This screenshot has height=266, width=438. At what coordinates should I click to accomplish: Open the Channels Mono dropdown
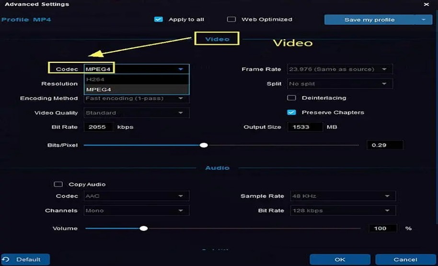pos(137,210)
